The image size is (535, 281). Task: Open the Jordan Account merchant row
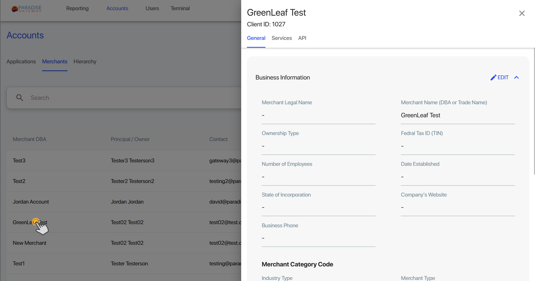click(124, 202)
